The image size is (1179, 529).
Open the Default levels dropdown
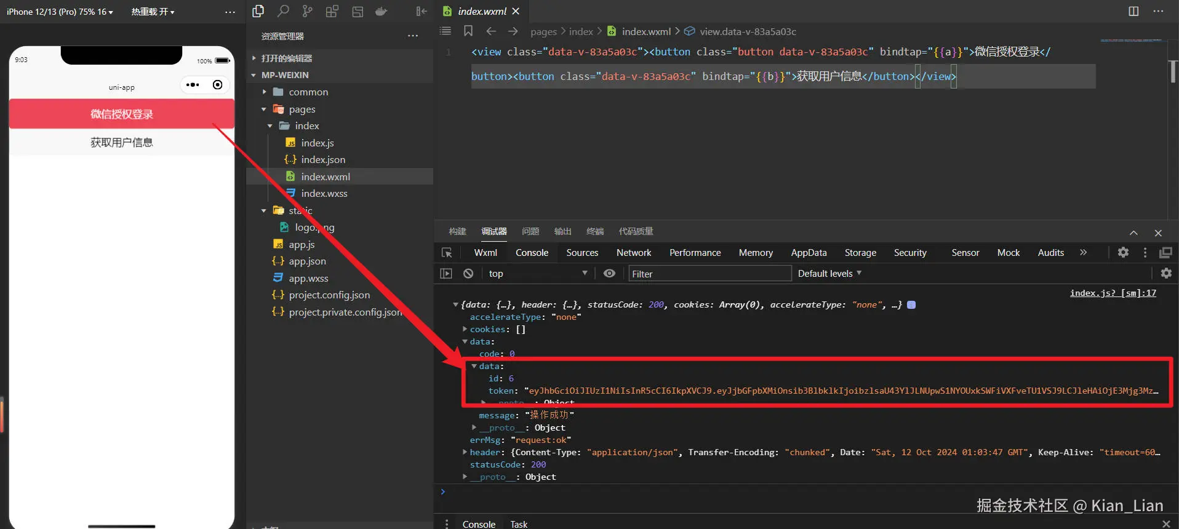pos(829,274)
